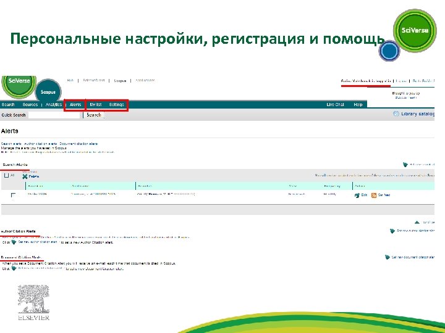The image size is (445, 333).
Task: Jump to Author citation alerts anchor link
Action: pyautogui.click(x=40, y=144)
